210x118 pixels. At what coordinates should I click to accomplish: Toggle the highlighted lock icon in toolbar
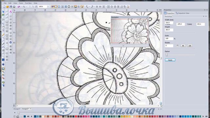[x=82, y=7]
